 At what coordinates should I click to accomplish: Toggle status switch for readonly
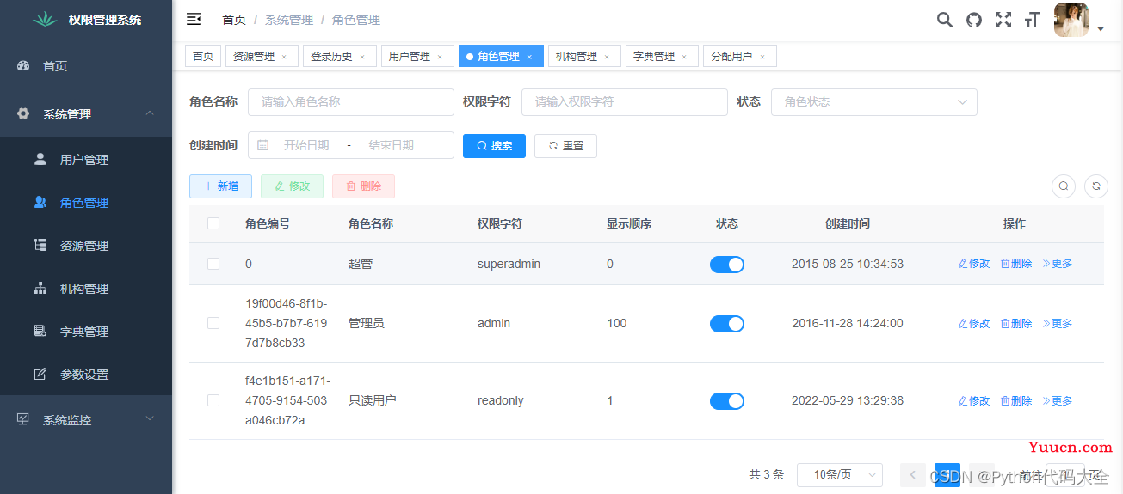[727, 400]
